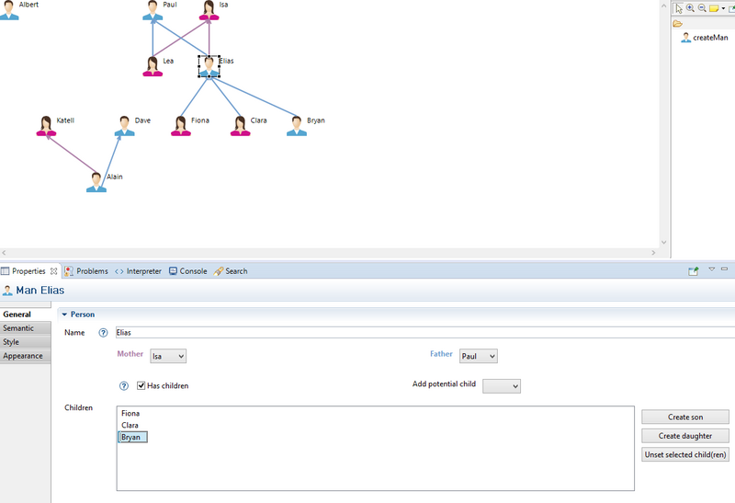Select Clara in the Children list
The image size is (735, 503).
(130, 425)
